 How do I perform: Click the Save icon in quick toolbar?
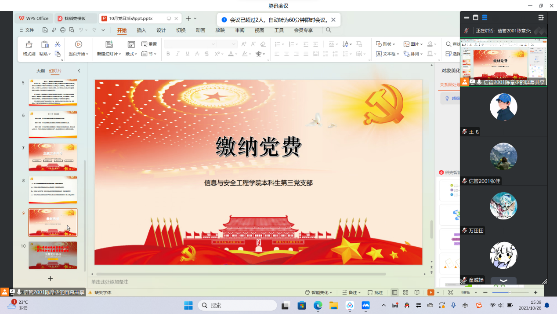click(45, 30)
